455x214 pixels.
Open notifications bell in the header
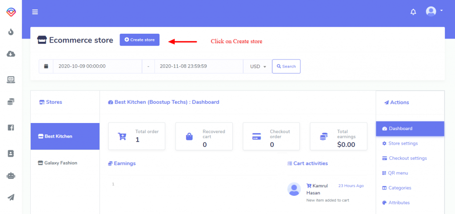[x=413, y=12]
